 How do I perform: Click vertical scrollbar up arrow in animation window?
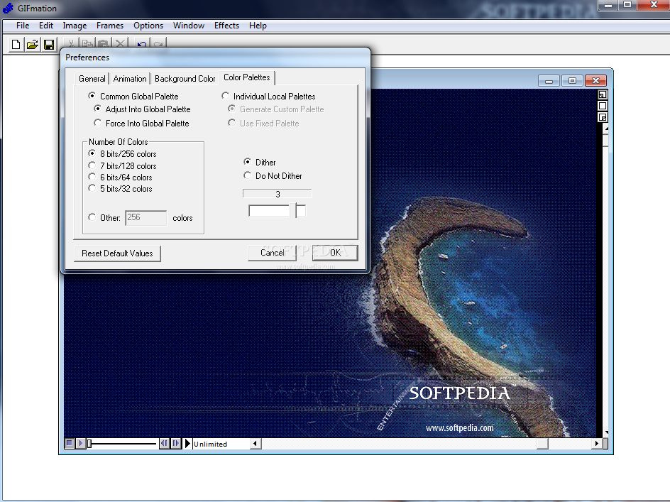pyautogui.click(x=606, y=128)
